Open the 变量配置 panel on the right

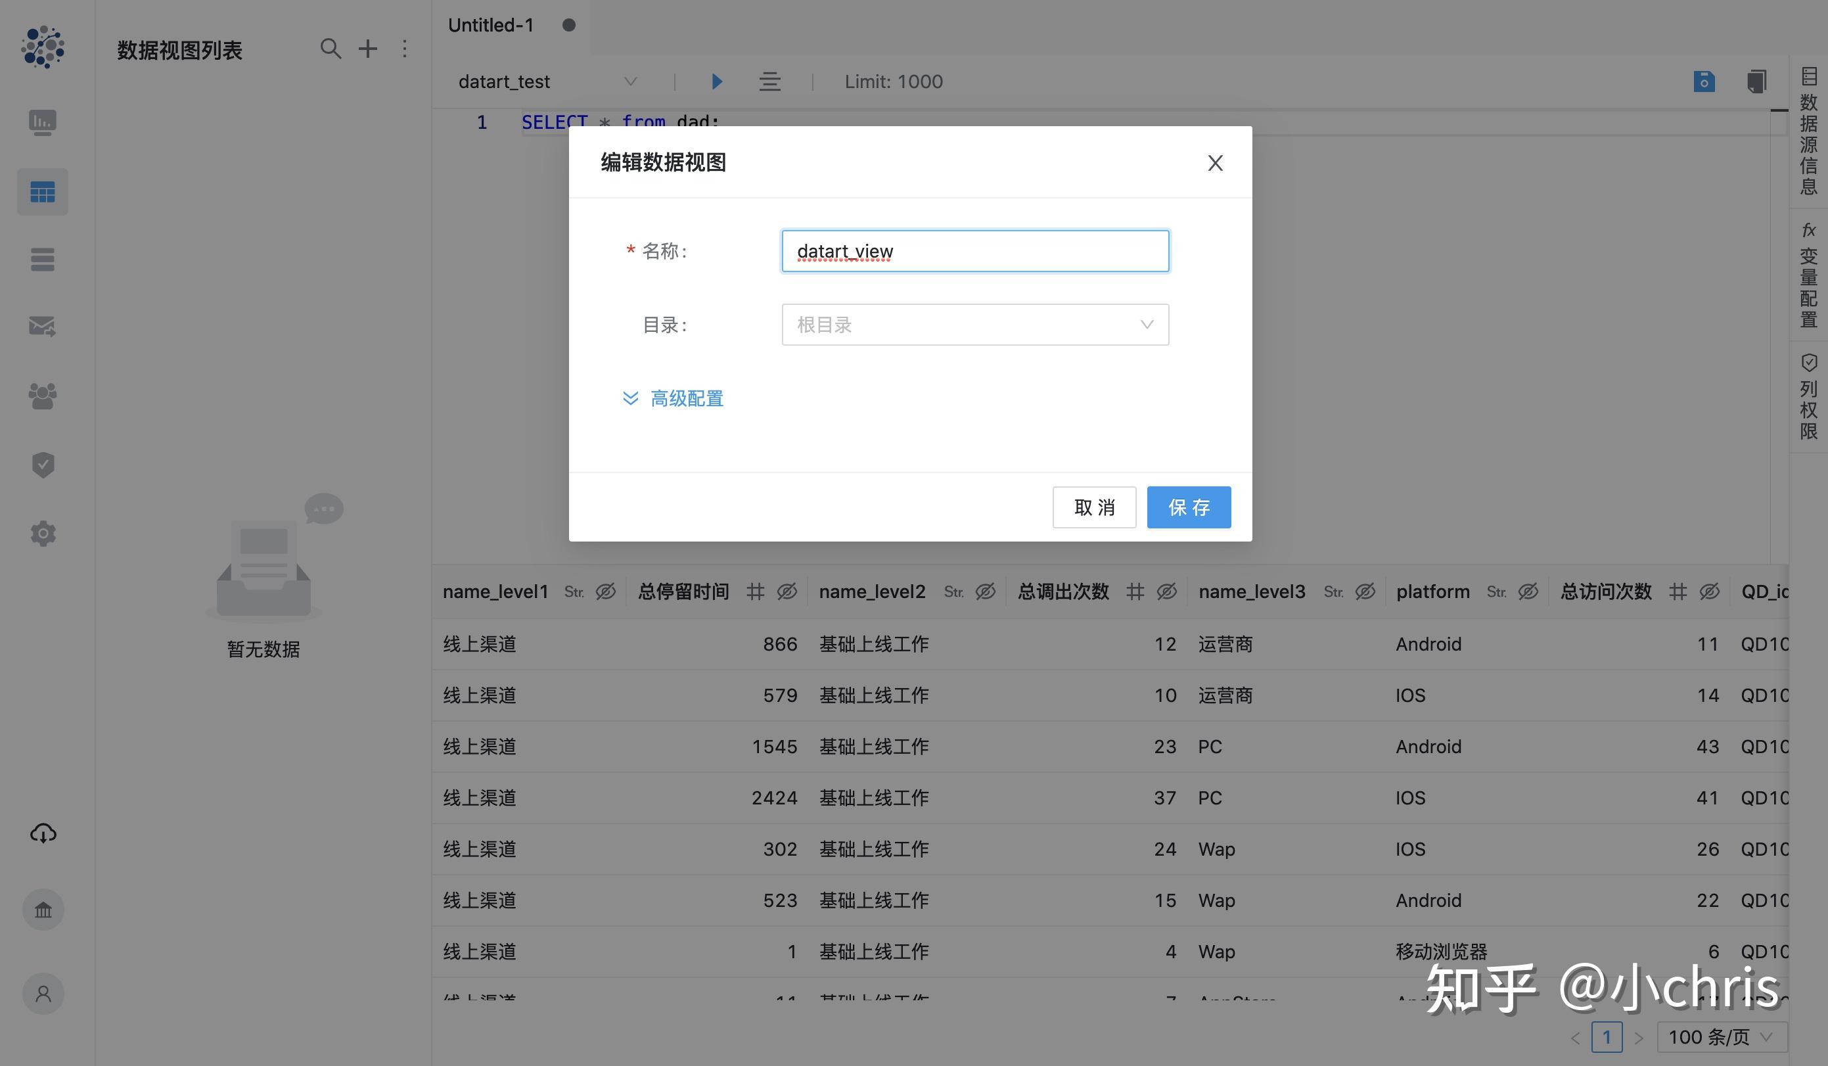(x=1808, y=279)
